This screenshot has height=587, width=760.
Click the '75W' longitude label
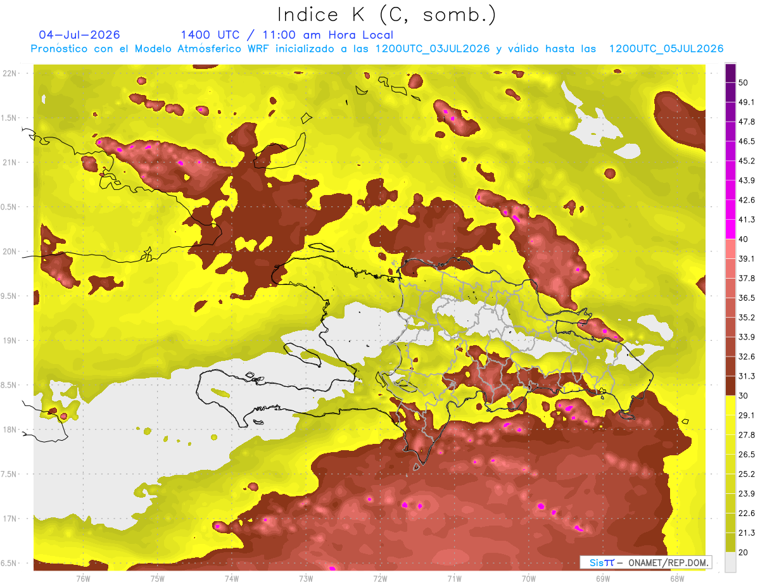coord(157,579)
